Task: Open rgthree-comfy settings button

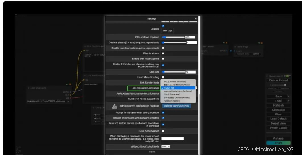Action: point(177,106)
